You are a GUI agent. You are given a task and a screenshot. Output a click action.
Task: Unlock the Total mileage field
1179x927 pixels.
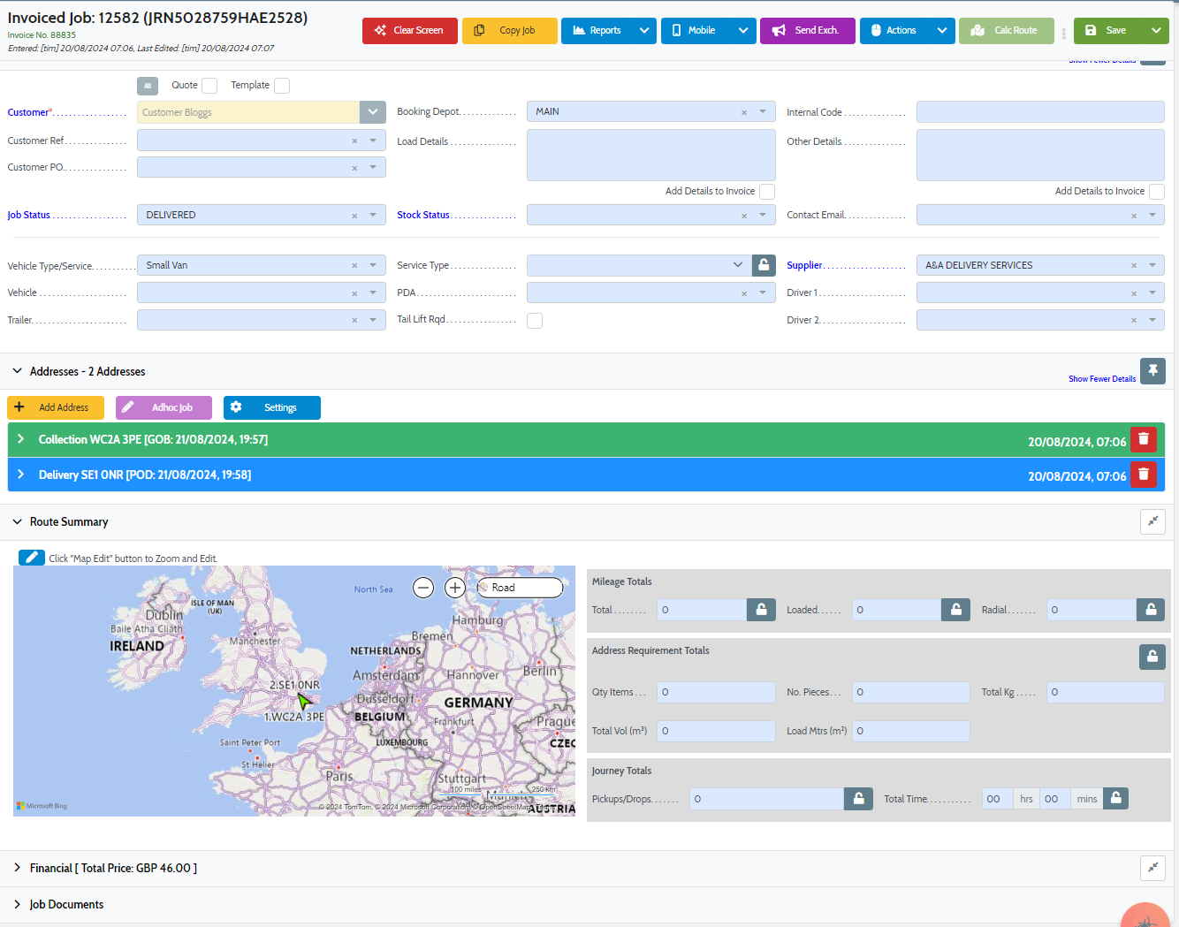click(x=761, y=610)
